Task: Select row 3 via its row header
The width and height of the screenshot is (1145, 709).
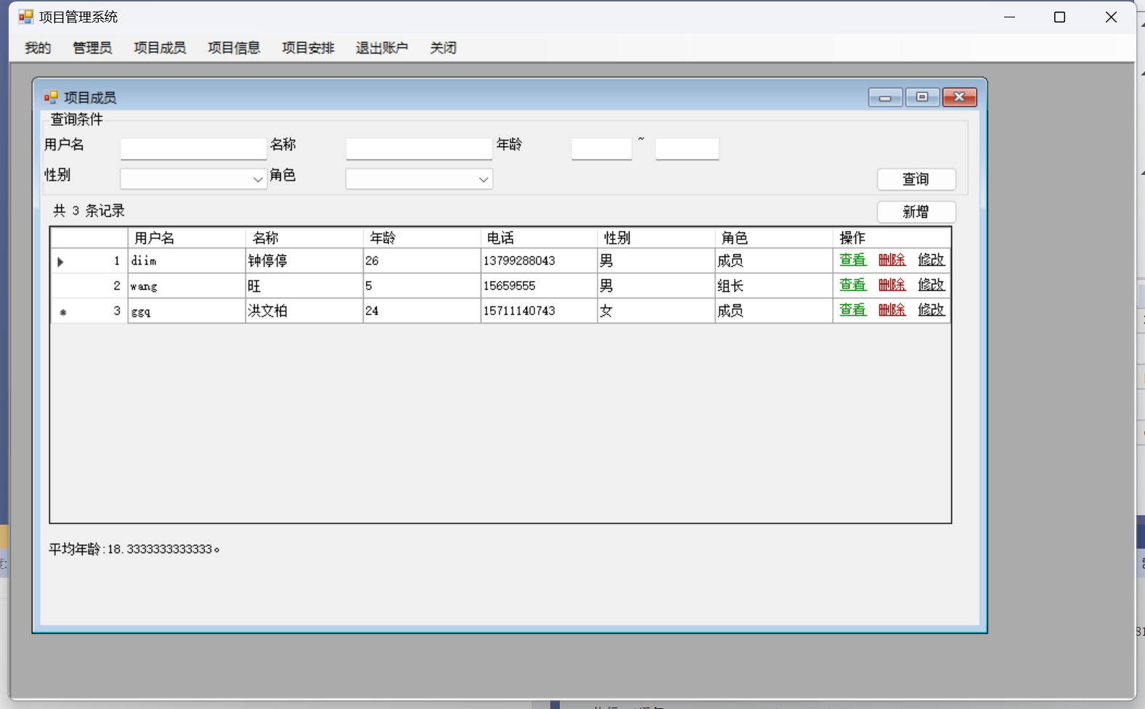Action: [x=89, y=311]
